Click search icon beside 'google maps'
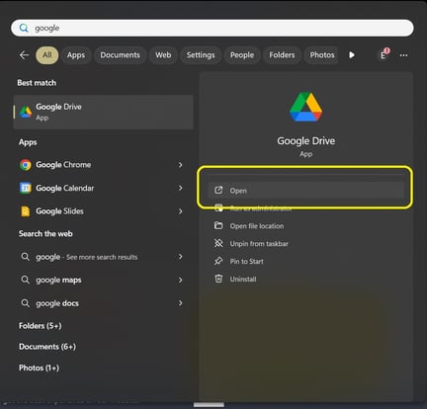This screenshot has width=427, height=409. [26, 280]
